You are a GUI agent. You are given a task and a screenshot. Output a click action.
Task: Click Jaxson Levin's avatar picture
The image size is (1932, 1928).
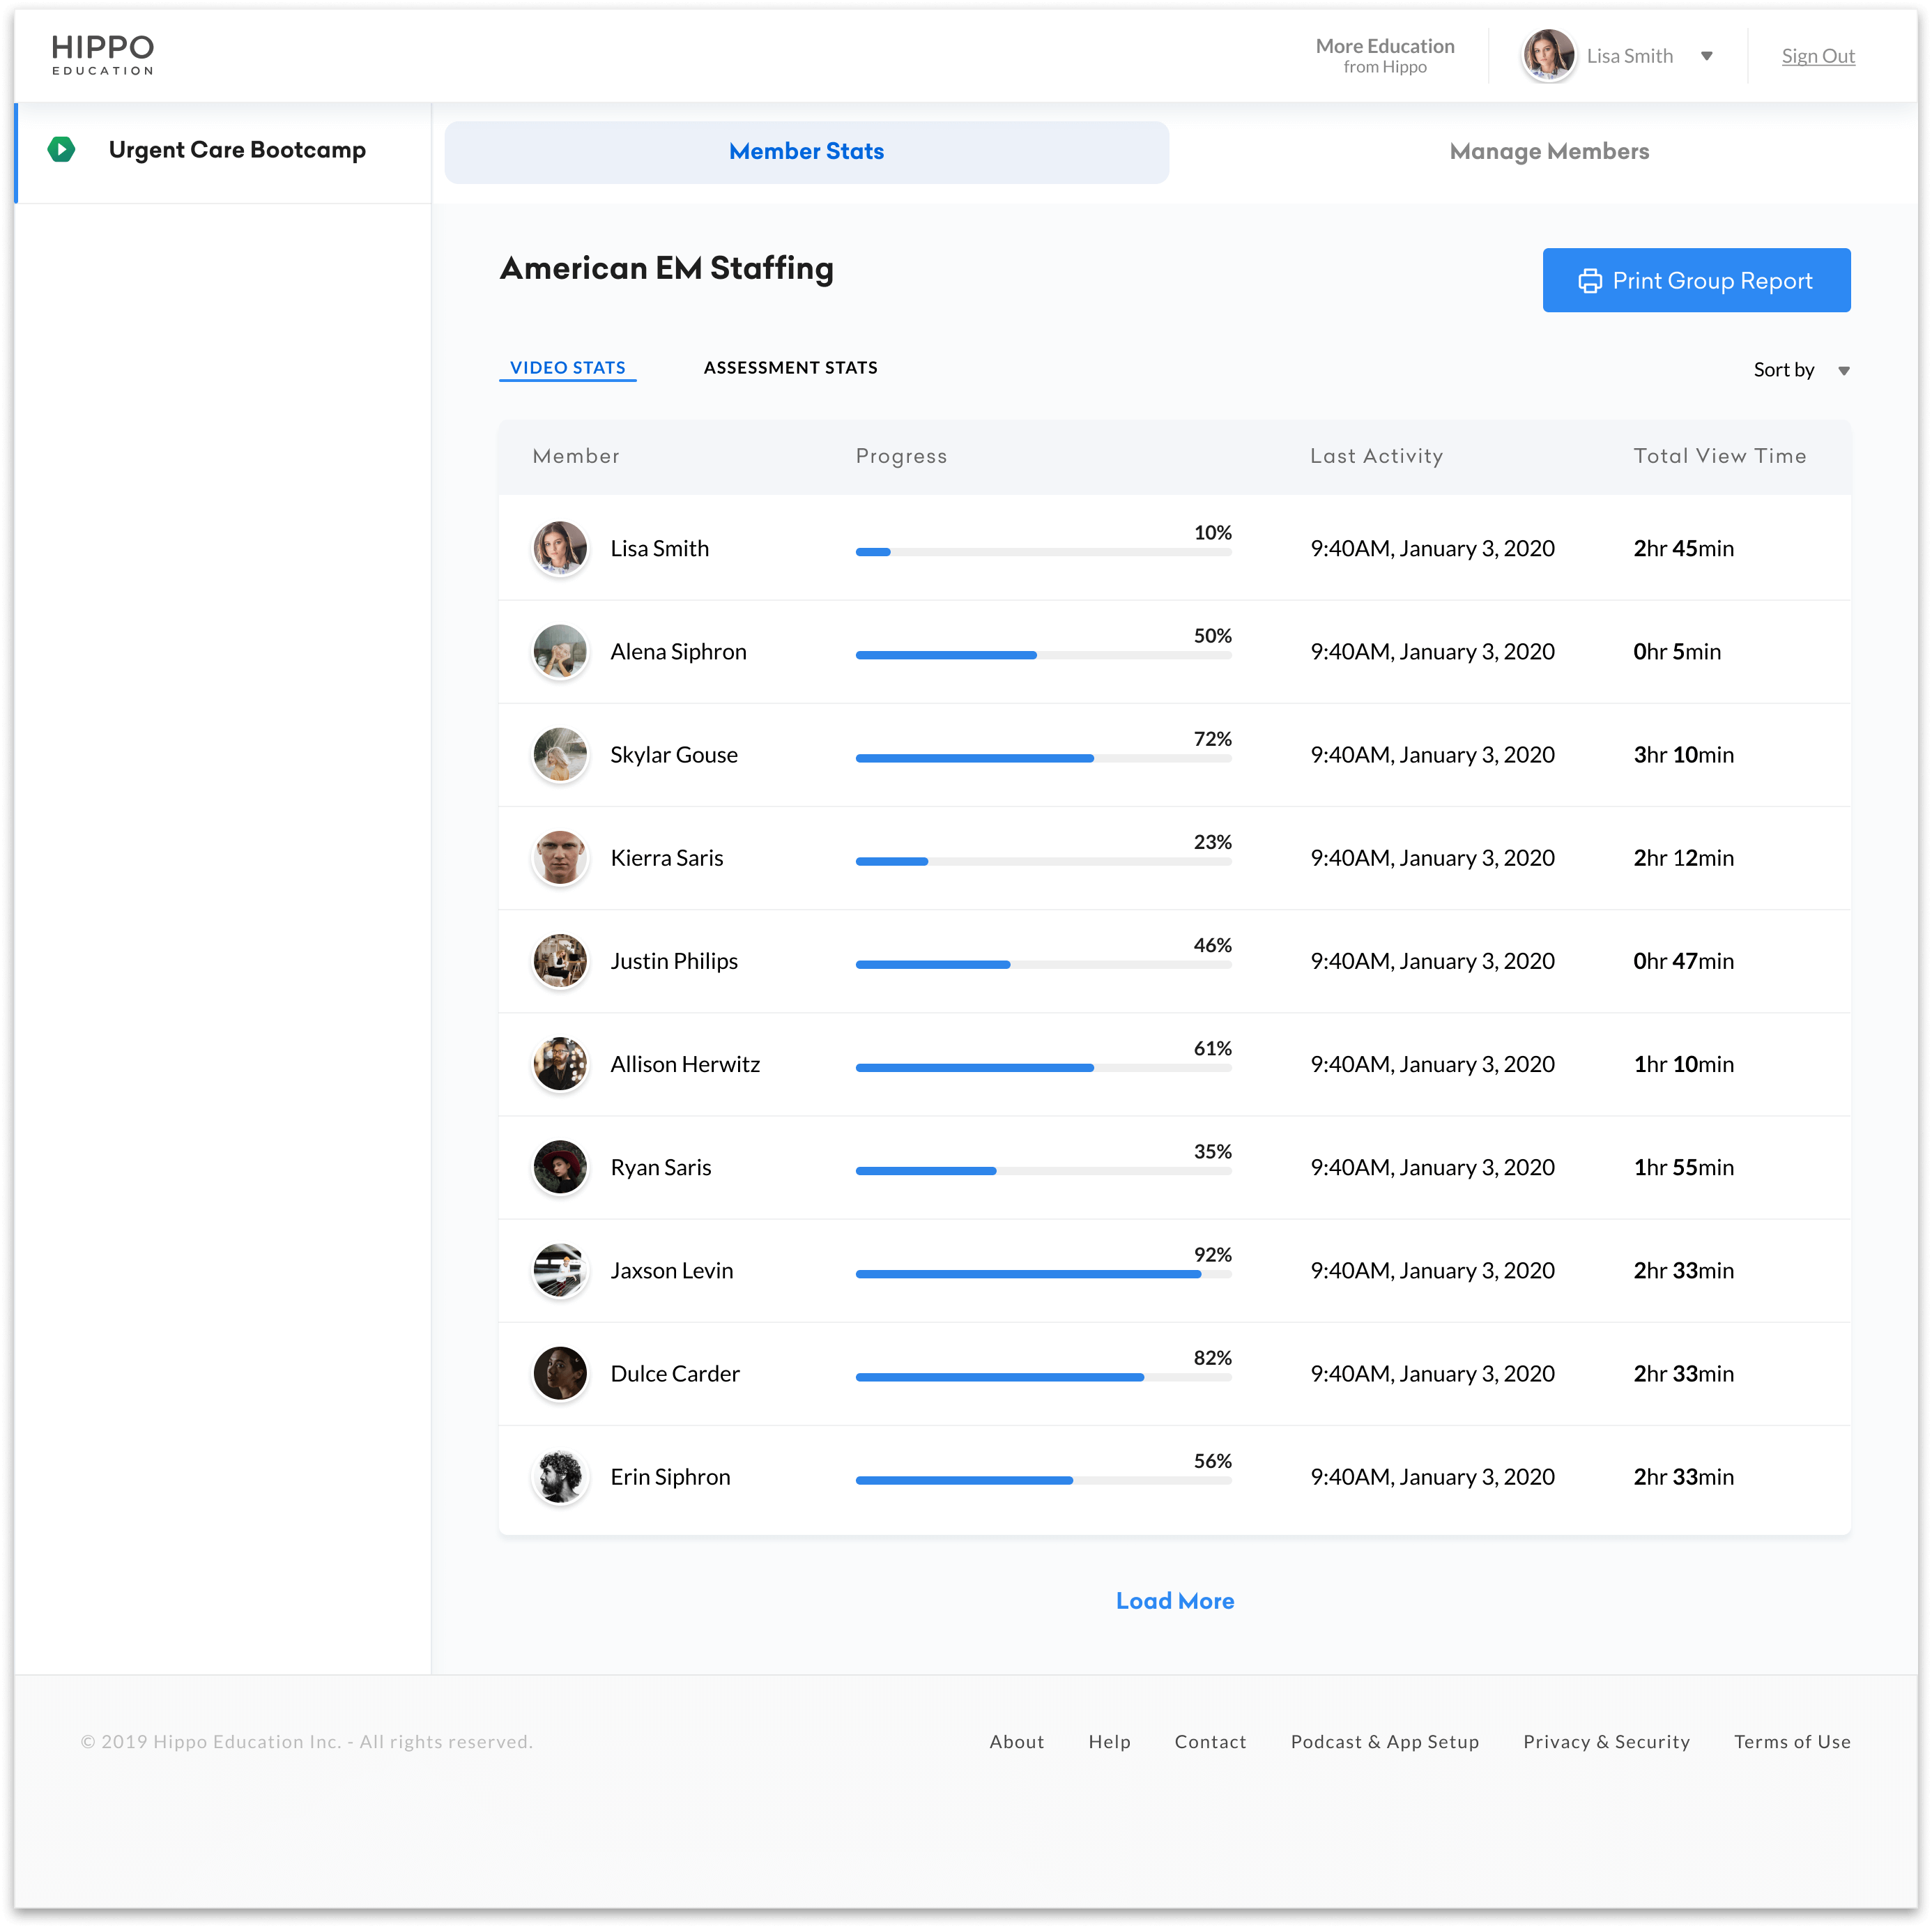(x=560, y=1271)
